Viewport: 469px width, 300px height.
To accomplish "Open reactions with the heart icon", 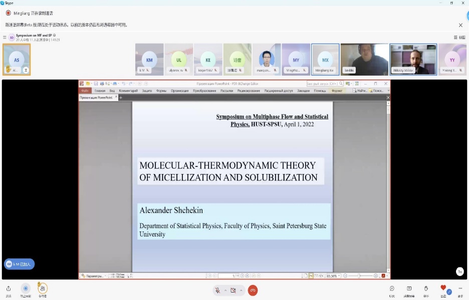I will coord(443,288).
